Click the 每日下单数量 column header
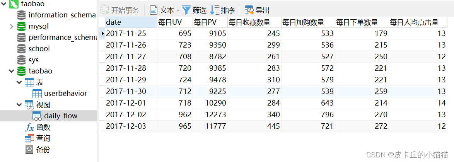454x162 pixels. [362, 22]
